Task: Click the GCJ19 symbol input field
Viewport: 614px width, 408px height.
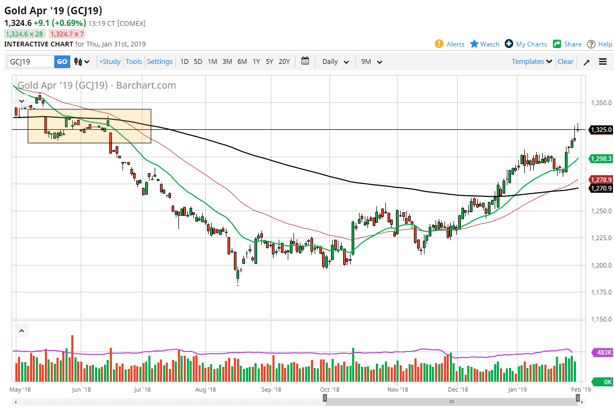Action: (x=31, y=62)
